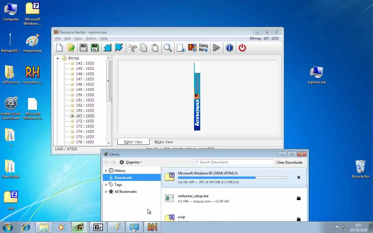Click the Cut scissors icon
The image size is (373, 233).
point(132,48)
